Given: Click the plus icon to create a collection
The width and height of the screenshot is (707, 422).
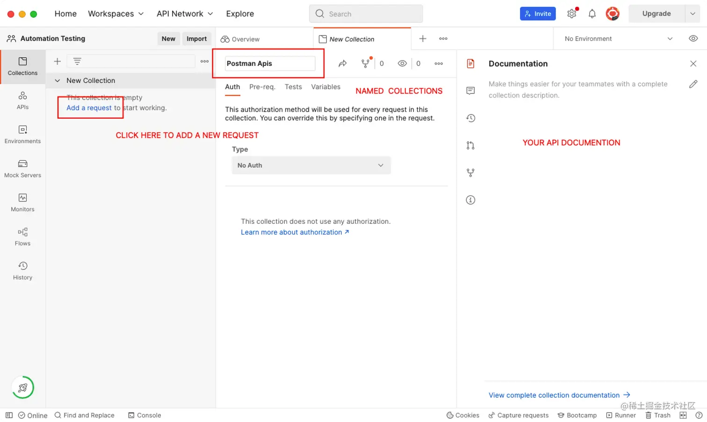Looking at the screenshot, I should tap(58, 61).
